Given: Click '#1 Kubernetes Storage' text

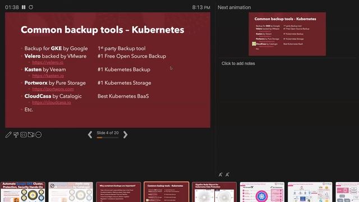Looking at the screenshot, I should click(x=125, y=83).
